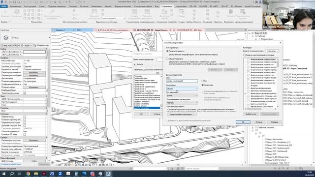Viewport: 315px width, 177px height.
Task: Choose the Экземпляр radio option
Action: click(x=203, y=85)
